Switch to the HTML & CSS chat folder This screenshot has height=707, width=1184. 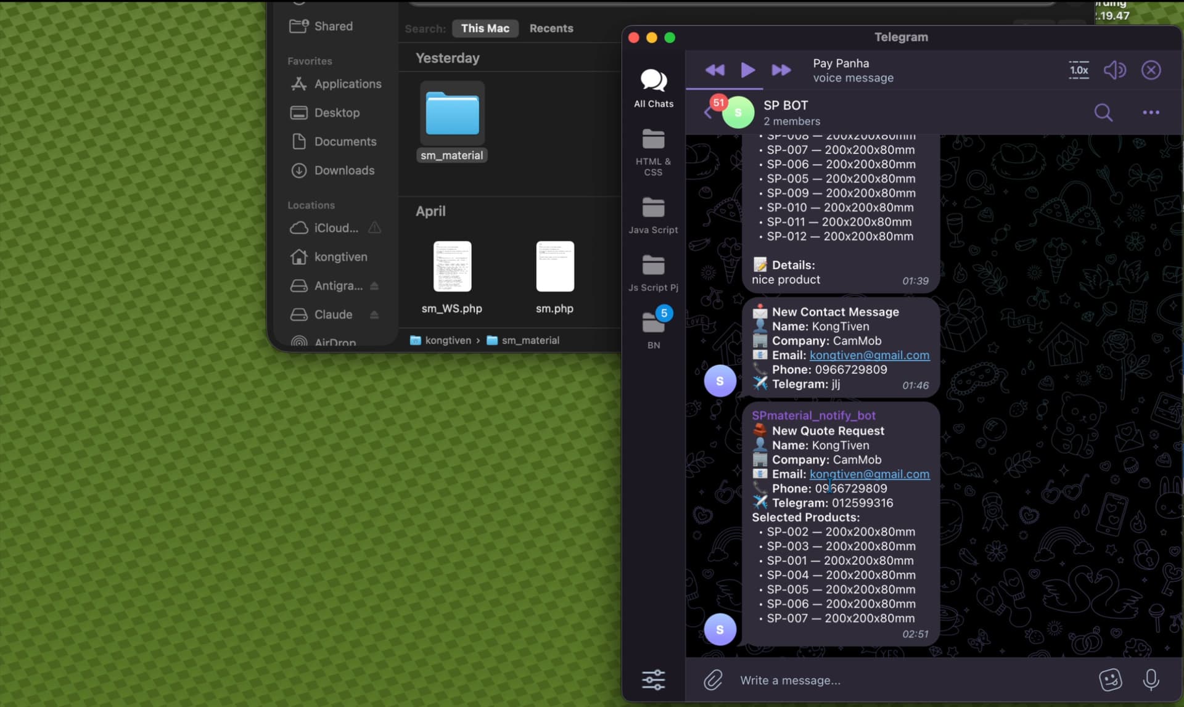[654, 153]
